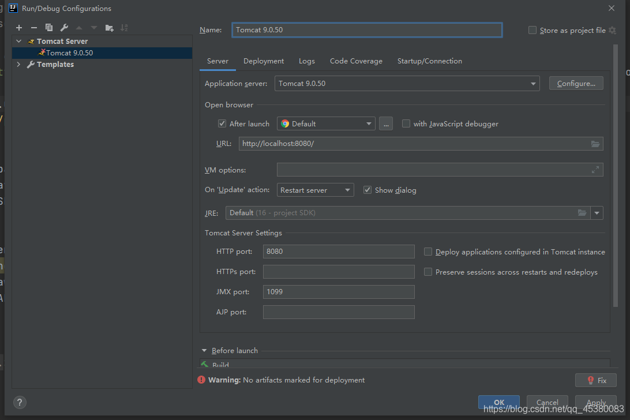630x420 pixels.
Task: Switch to the Server tab
Action: coord(217,61)
